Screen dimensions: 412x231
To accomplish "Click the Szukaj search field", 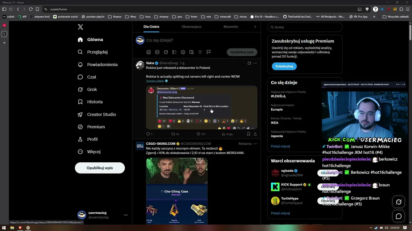I will [305, 27].
